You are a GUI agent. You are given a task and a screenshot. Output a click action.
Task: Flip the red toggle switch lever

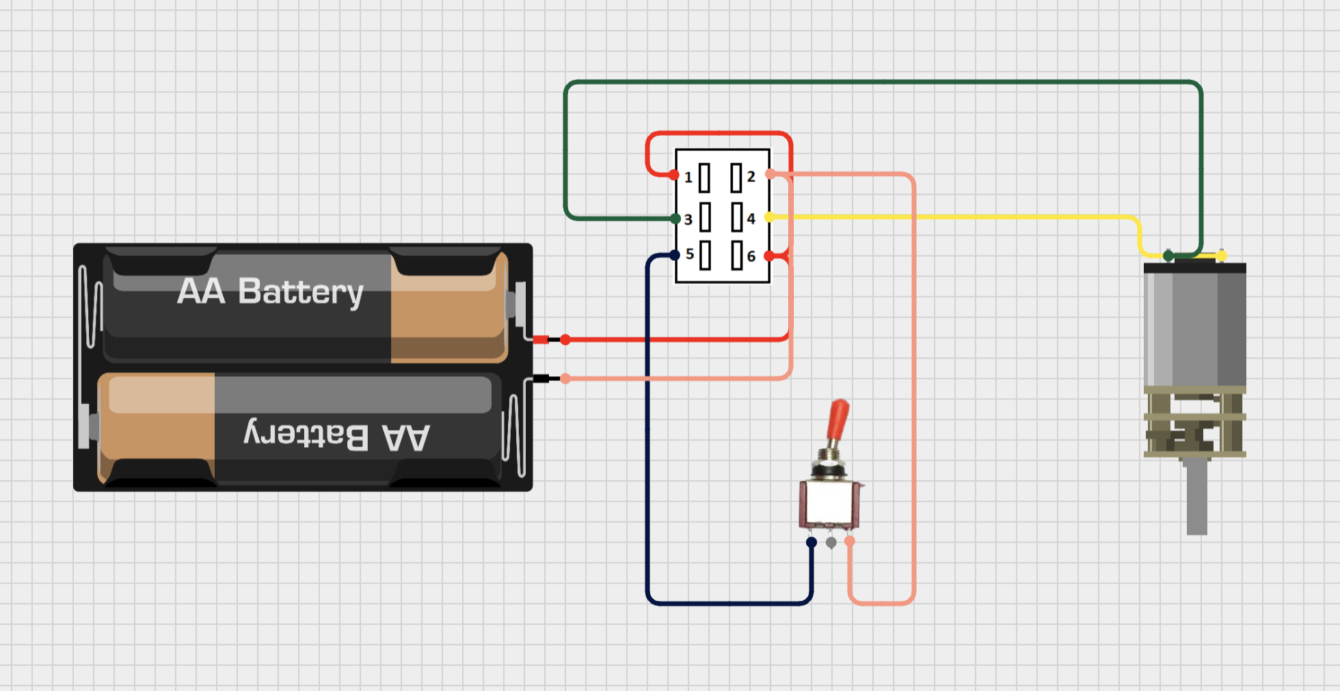pos(837,421)
